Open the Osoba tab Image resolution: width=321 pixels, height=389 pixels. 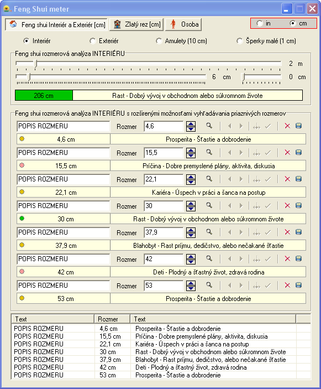click(183, 24)
